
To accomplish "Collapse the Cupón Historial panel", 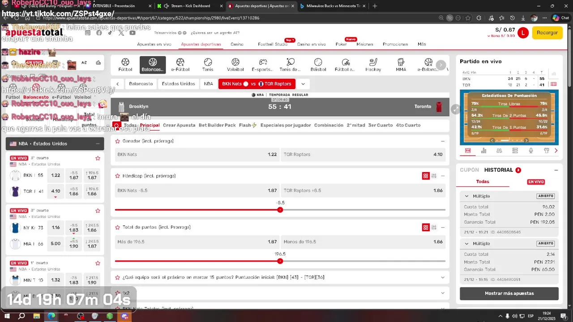I will pos(556,170).
